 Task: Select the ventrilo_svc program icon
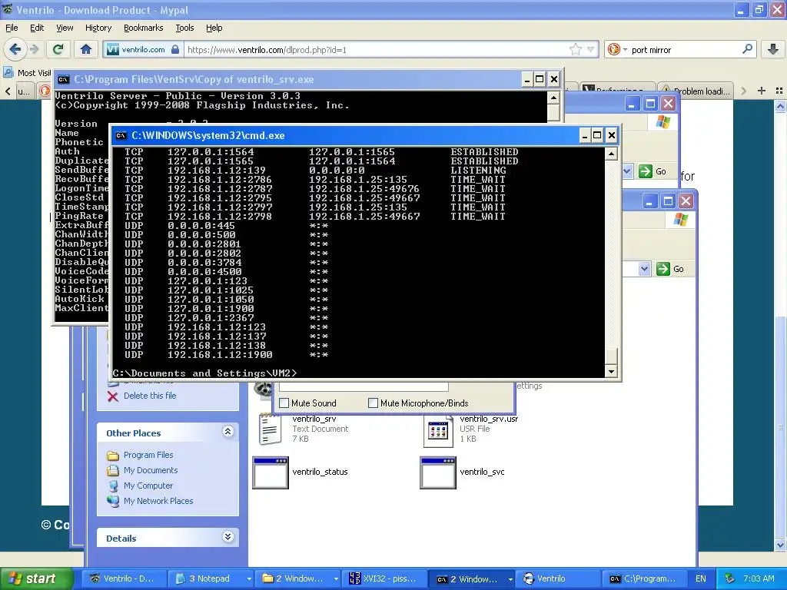(x=437, y=472)
